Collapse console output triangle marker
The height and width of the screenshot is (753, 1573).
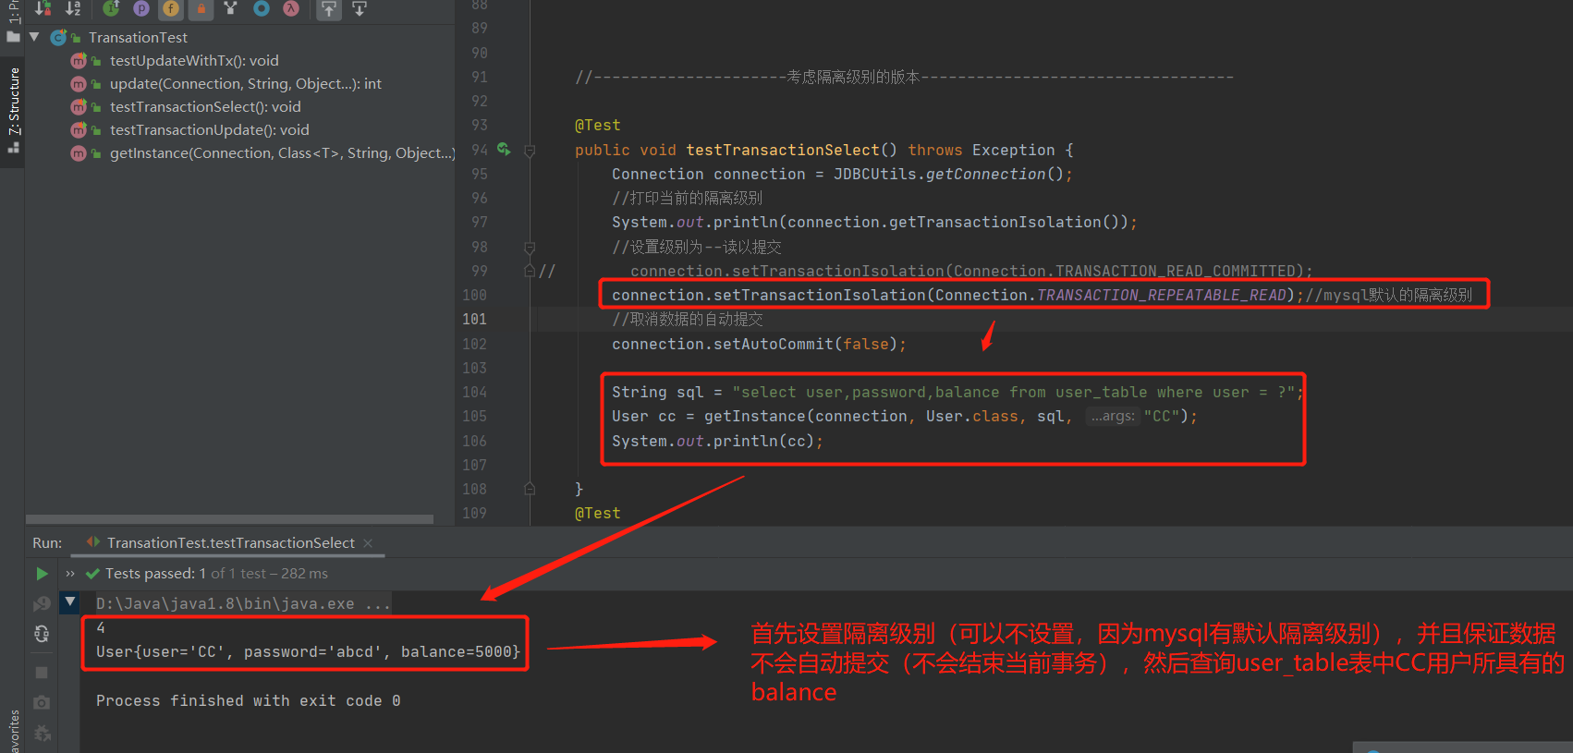coord(70,602)
